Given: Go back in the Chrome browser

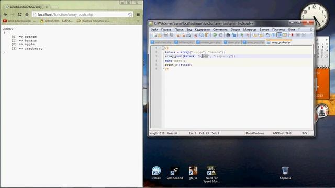Looking at the screenshot, I should pos(6,14).
